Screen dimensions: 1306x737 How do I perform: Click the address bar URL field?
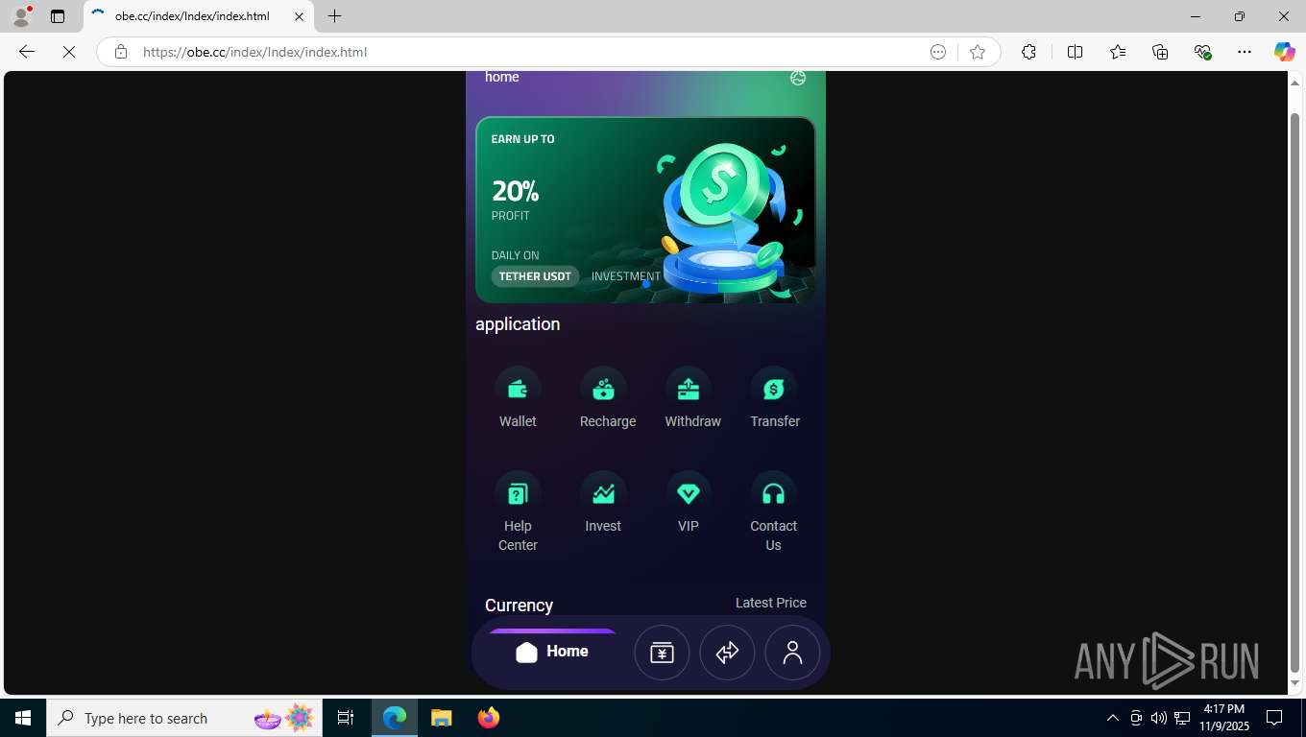point(528,52)
